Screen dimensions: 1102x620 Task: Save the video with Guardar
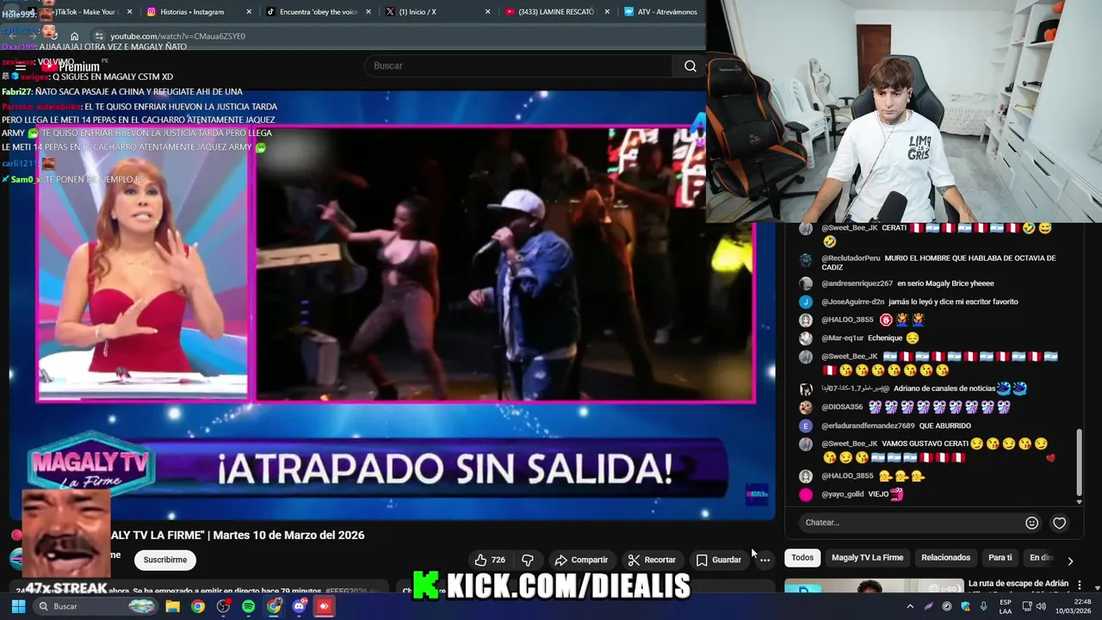point(719,560)
